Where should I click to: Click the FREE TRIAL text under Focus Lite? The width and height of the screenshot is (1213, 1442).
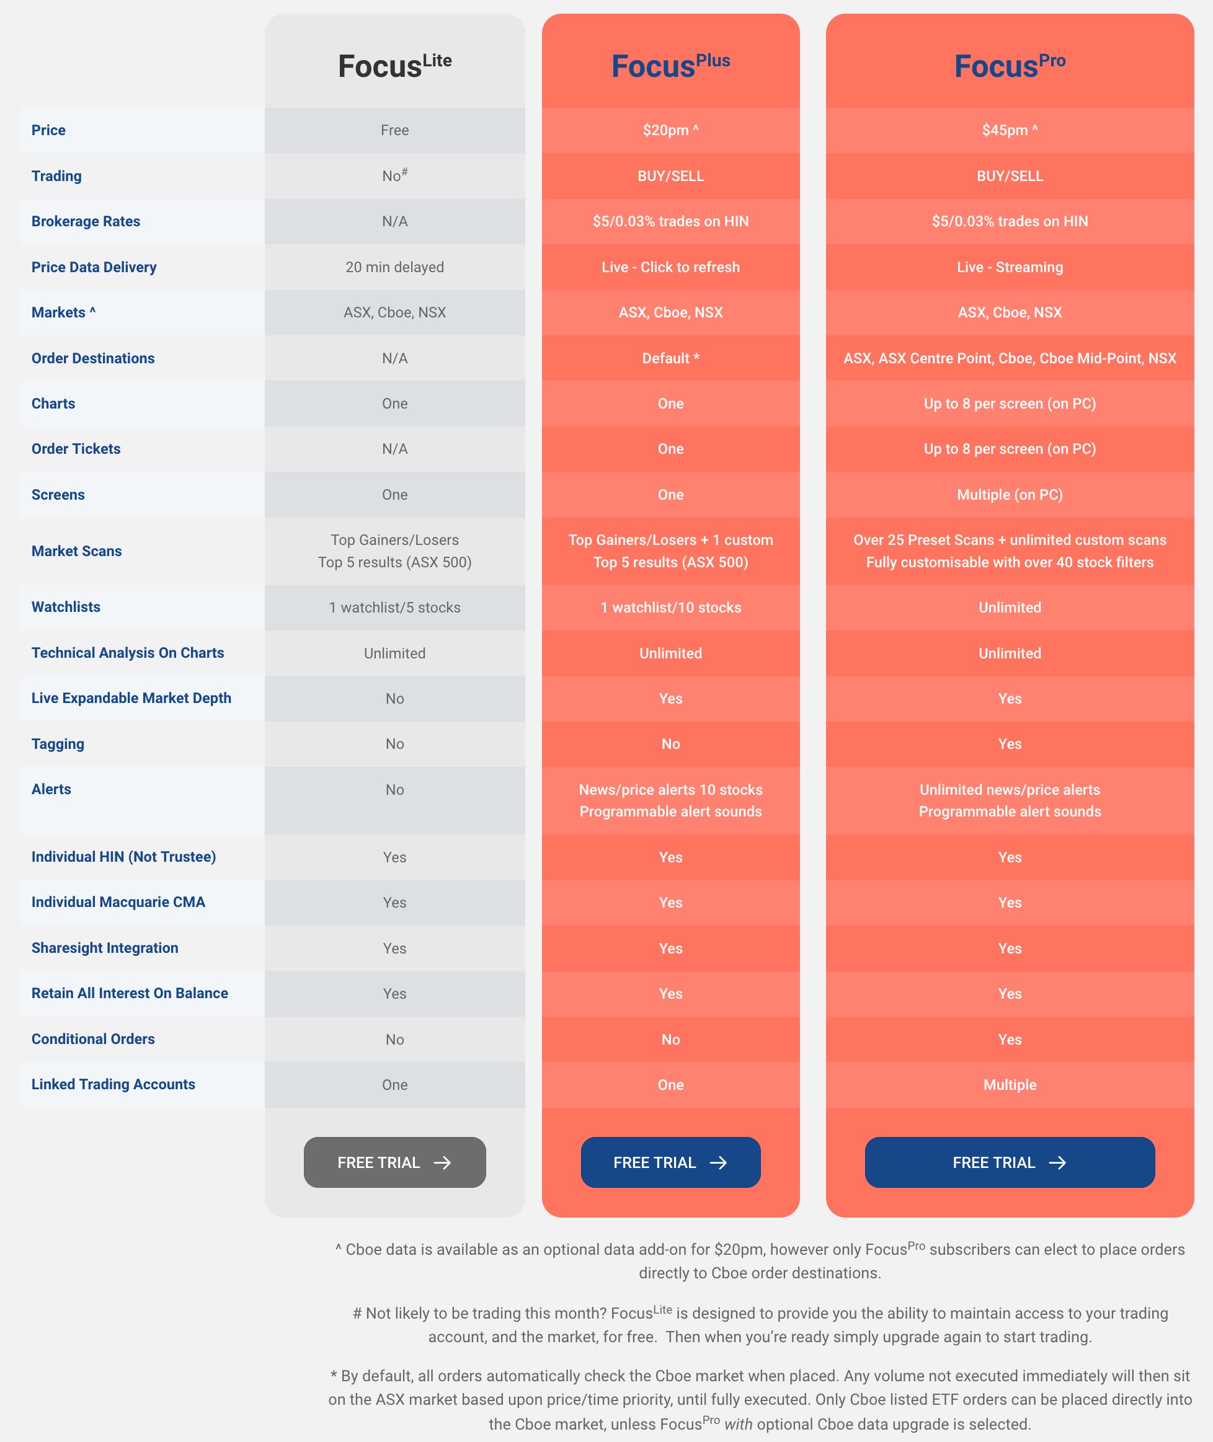(x=378, y=1162)
